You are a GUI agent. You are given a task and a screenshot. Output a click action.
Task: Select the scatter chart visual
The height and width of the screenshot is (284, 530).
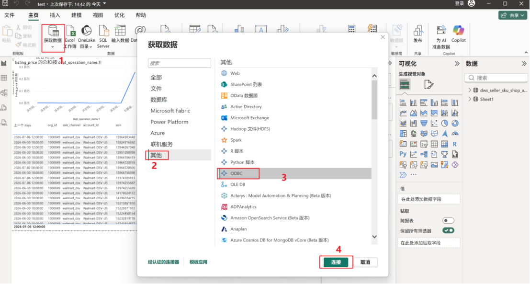(434, 124)
